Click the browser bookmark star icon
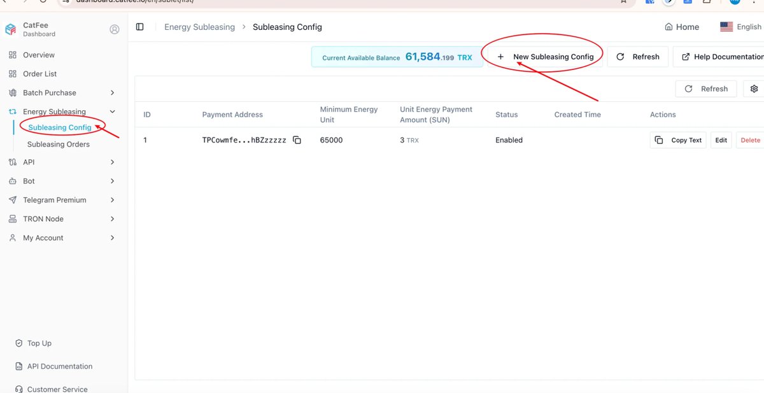764x393 pixels. [x=623, y=2]
